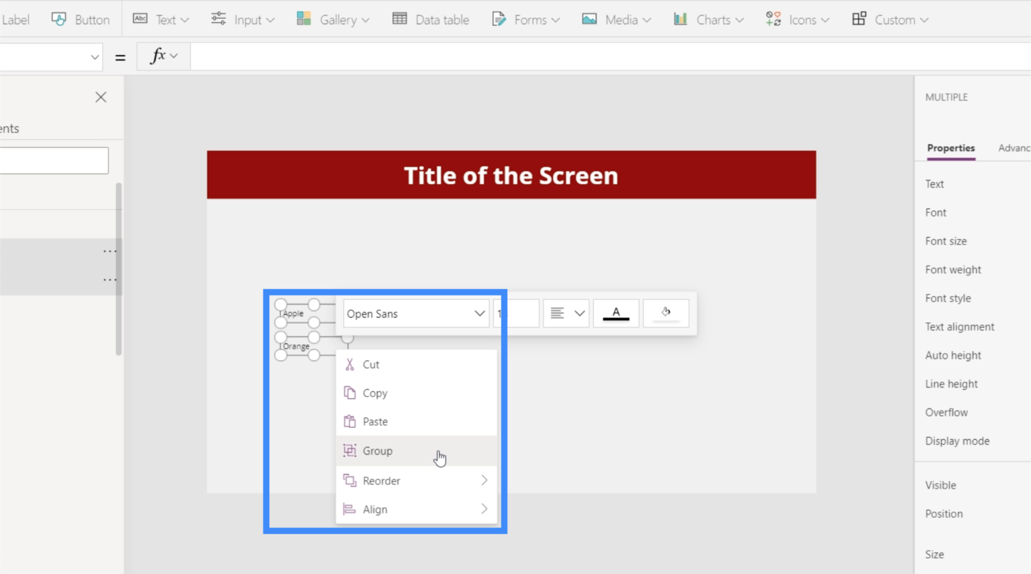The width and height of the screenshot is (1031, 574).
Task: Click the Auto height property
Action: coord(953,355)
